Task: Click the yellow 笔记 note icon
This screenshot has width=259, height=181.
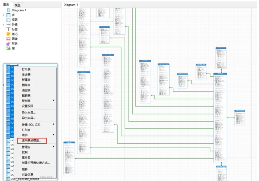Action: click(x=8, y=34)
